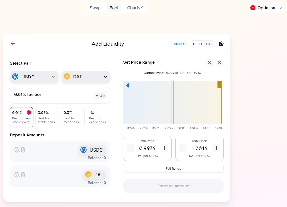The width and height of the screenshot is (287, 207).
Task: Click the USDC token icon in pair selector
Action: coord(15,77)
